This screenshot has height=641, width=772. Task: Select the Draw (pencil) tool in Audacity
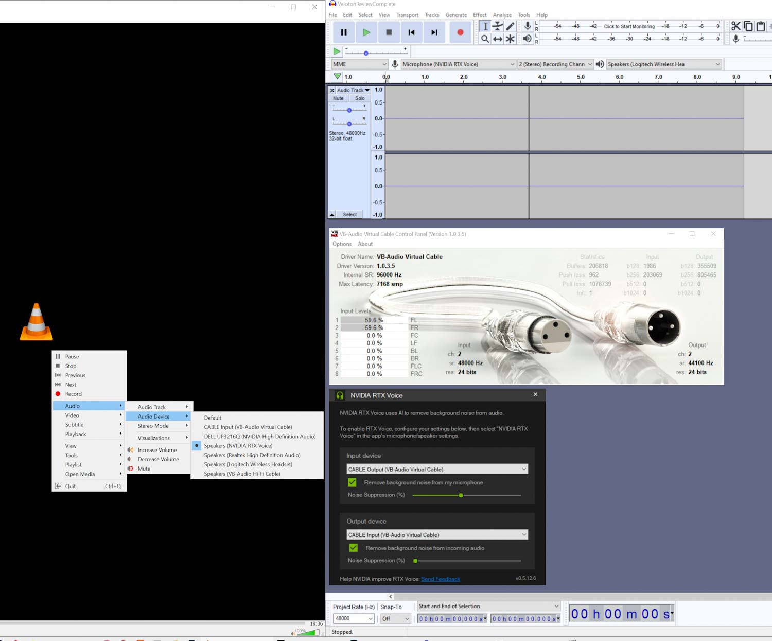[511, 26]
